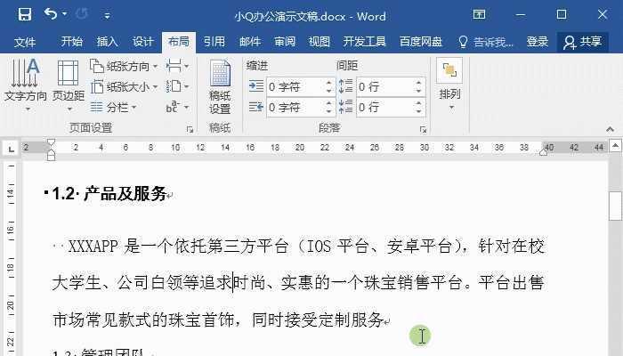Customize the Quick Access Toolbar
This screenshot has width=623, height=356.
point(107,16)
